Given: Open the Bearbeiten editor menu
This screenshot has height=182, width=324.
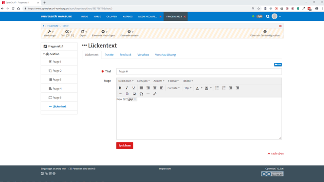Looking at the screenshot, I should (x=126, y=81).
